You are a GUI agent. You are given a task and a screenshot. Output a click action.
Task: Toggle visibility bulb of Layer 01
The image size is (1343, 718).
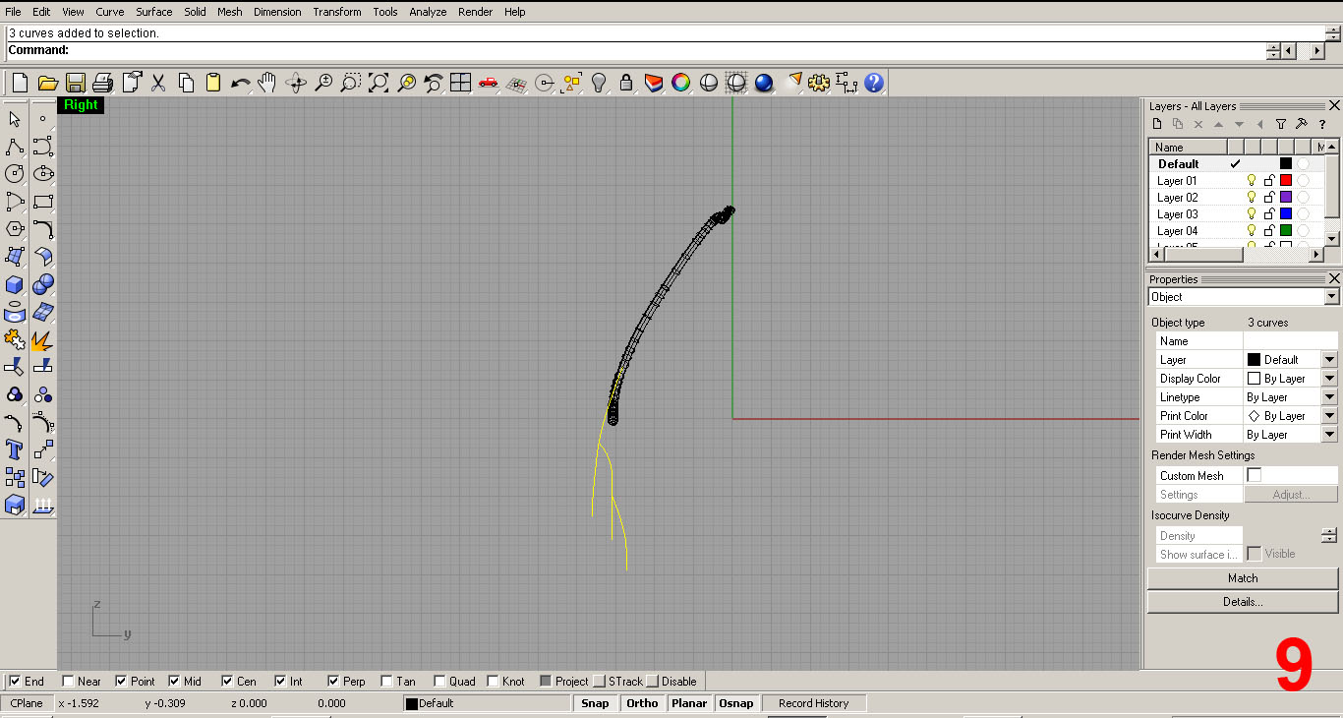[1252, 181]
